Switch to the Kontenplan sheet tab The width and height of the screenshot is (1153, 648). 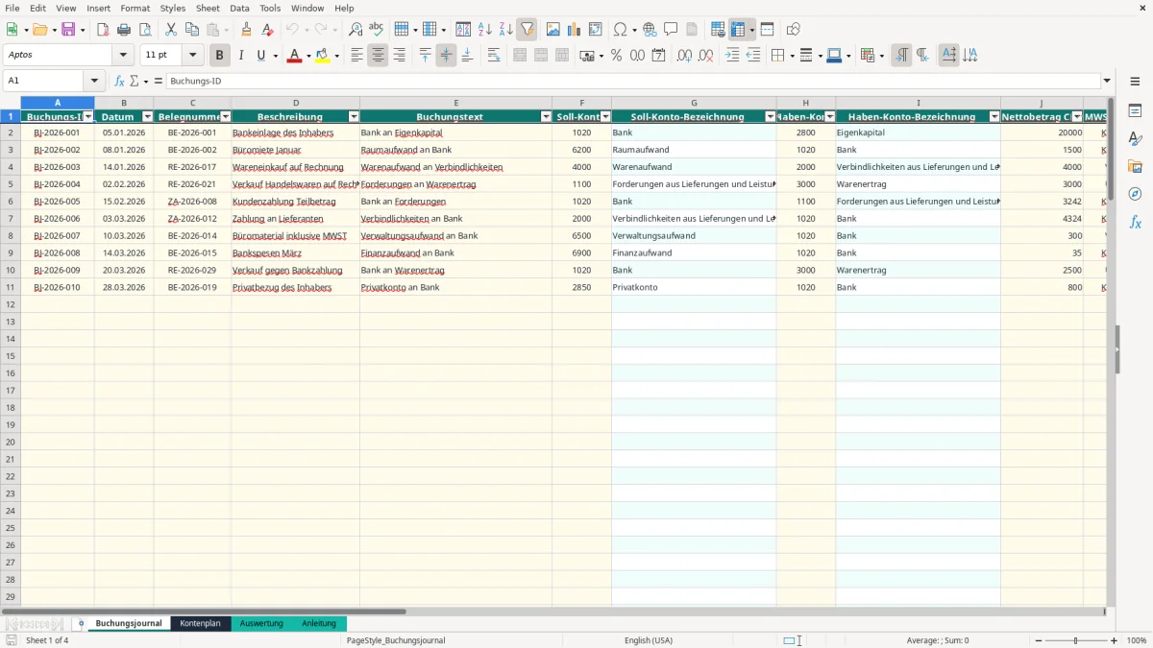(x=200, y=624)
